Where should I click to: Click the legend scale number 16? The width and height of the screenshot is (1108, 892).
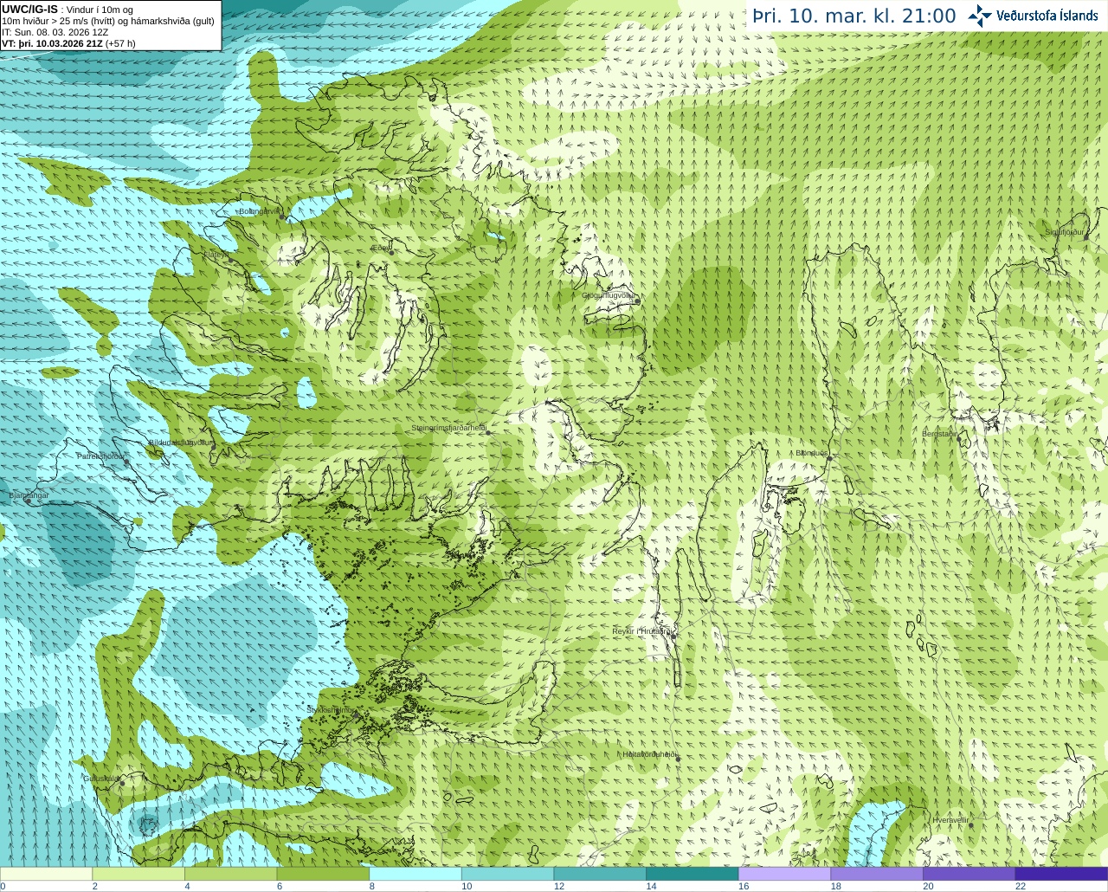click(743, 886)
